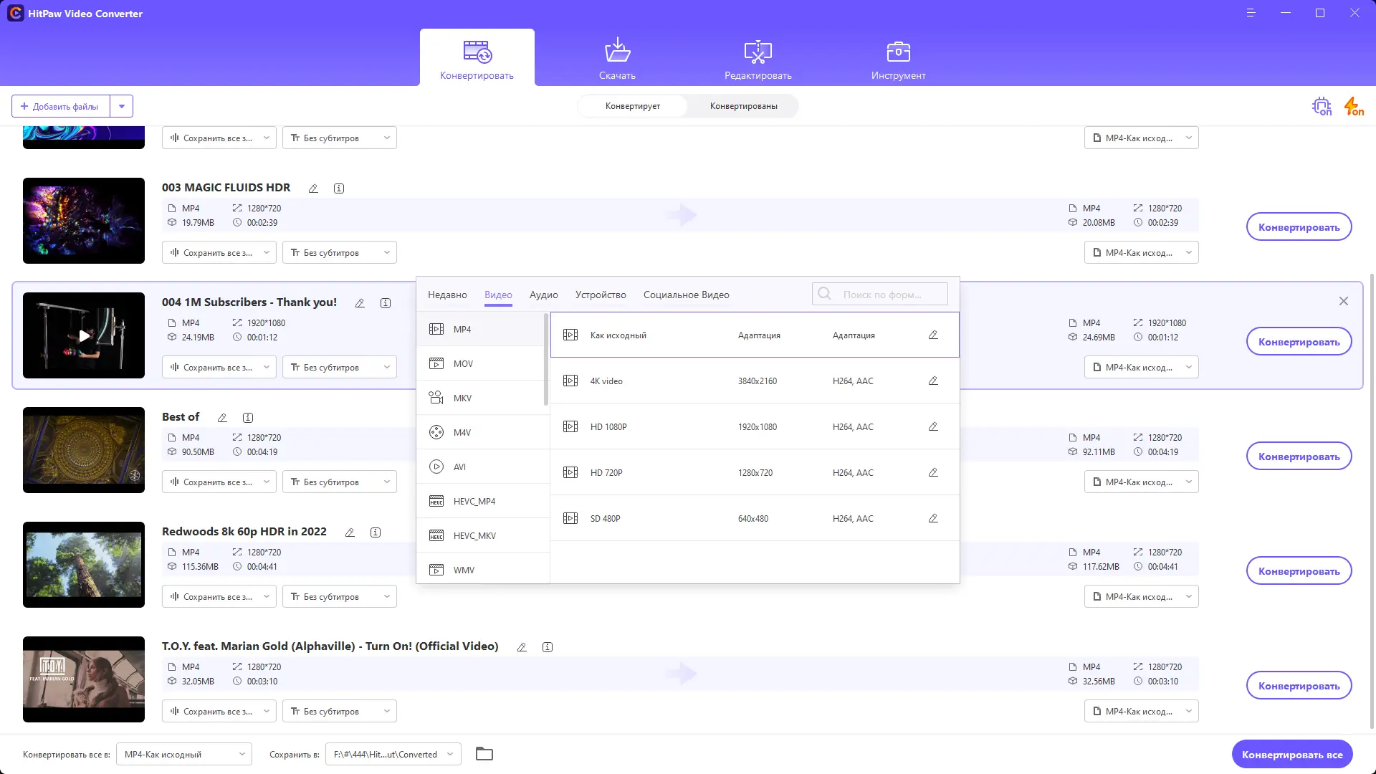
Task: Convert the T.O.Y. feat. Marian Gold video
Action: (x=1299, y=686)
